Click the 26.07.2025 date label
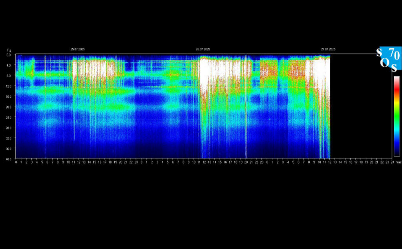This screenshot has width=402, height=249. coord(203,49)
